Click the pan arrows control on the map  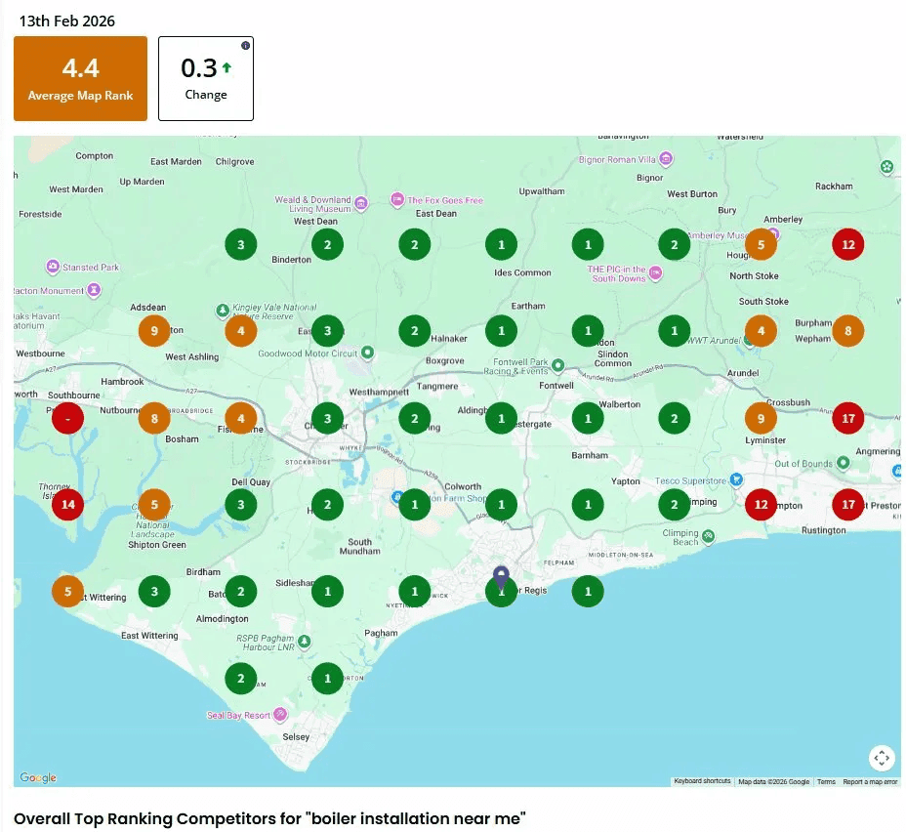tap(882, 758)
